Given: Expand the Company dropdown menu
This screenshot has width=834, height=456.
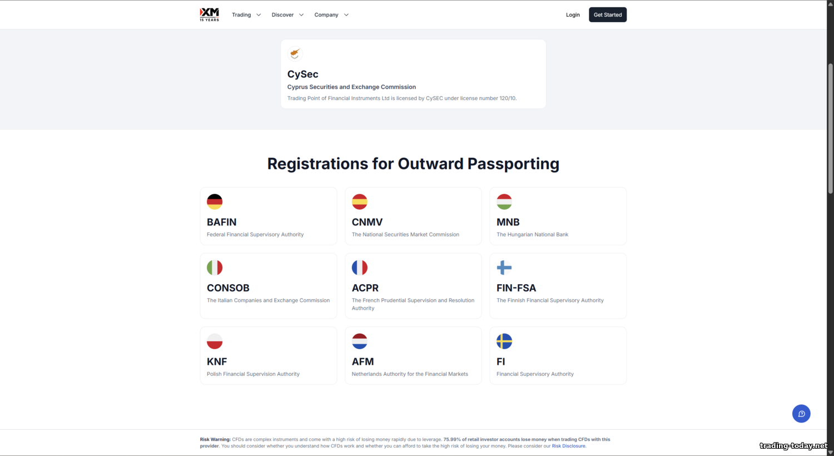Looking at the screenshot, I should (331, 15).
